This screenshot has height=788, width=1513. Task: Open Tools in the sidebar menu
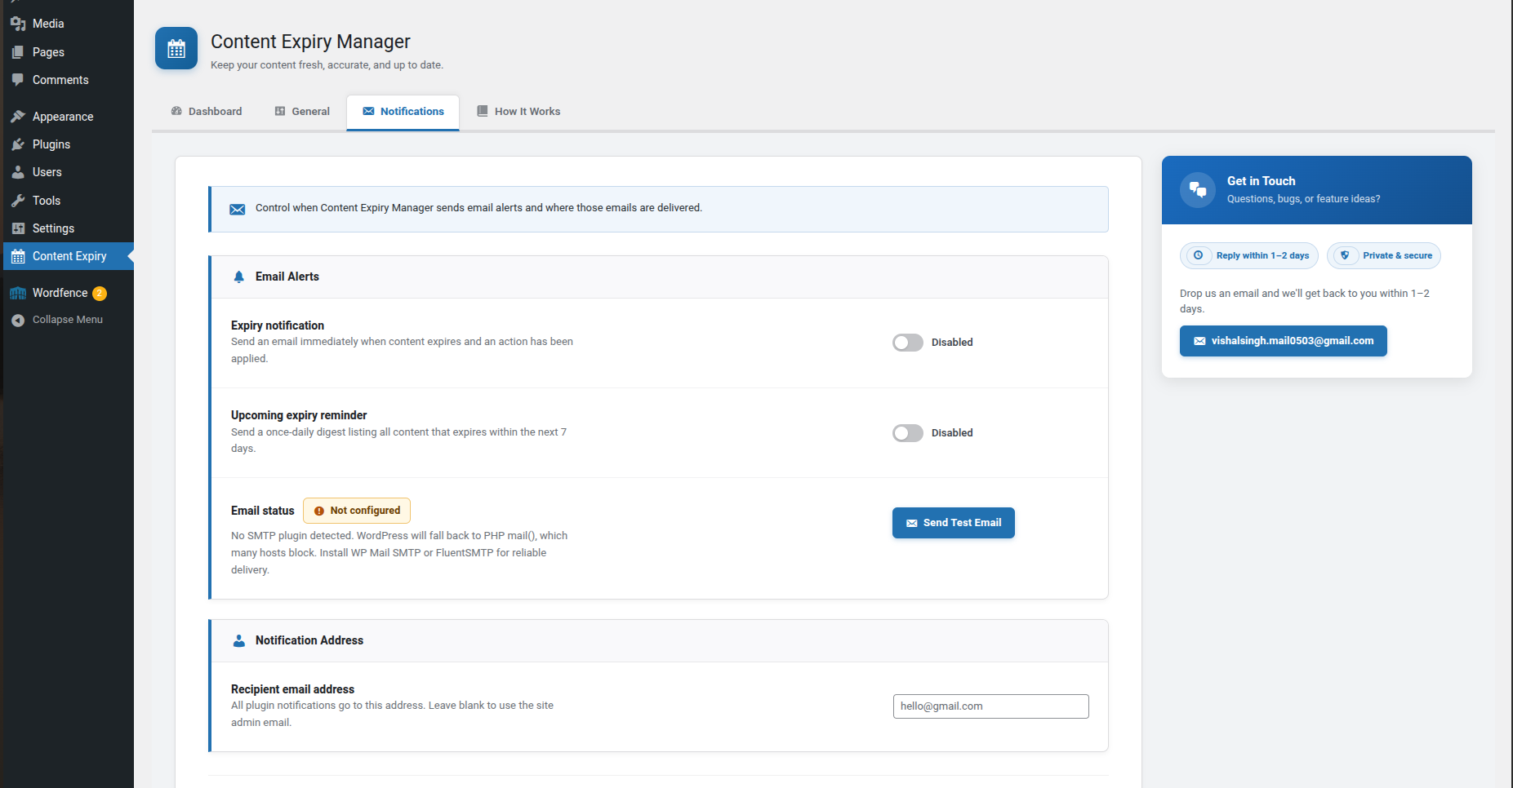69,201
